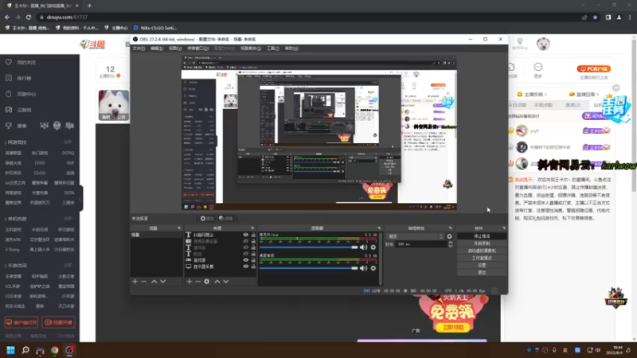
Task: Bookmark this page with the star icon
Action: pos(595,18)
